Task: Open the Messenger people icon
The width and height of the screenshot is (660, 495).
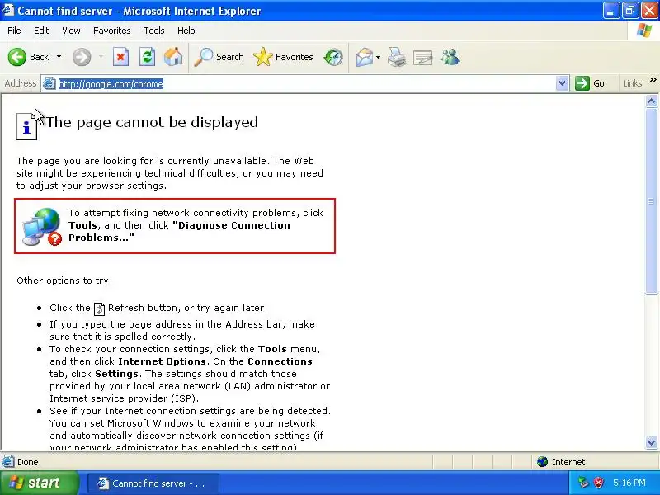Action: click(450, 57)
